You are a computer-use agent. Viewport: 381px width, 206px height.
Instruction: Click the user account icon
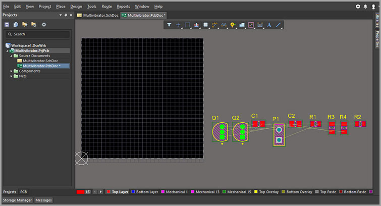pos(373,7)
